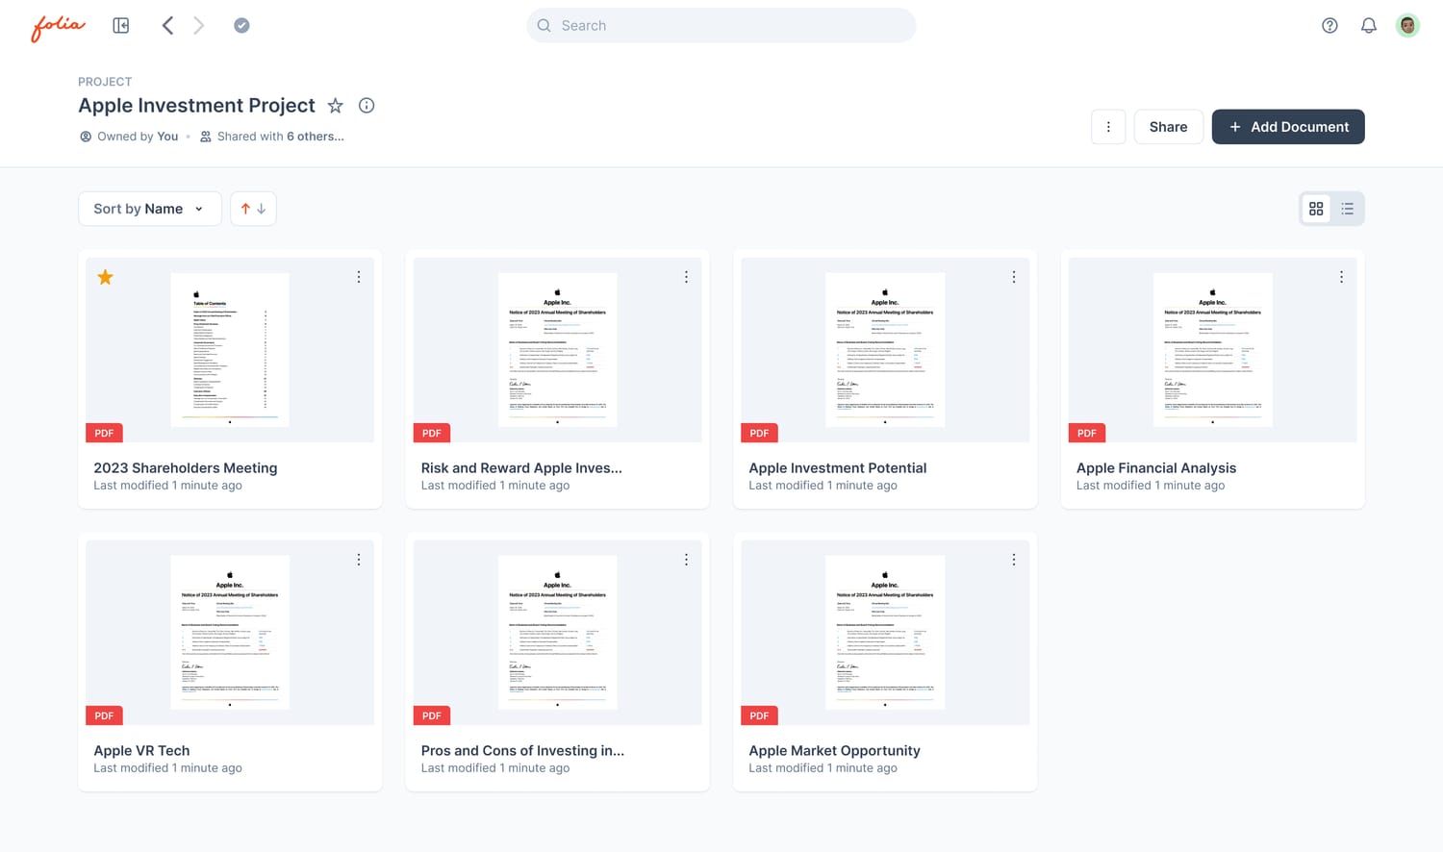1443x852 pixels.
Task: Open options for Risk and Reward document
Action: point(686,277)
